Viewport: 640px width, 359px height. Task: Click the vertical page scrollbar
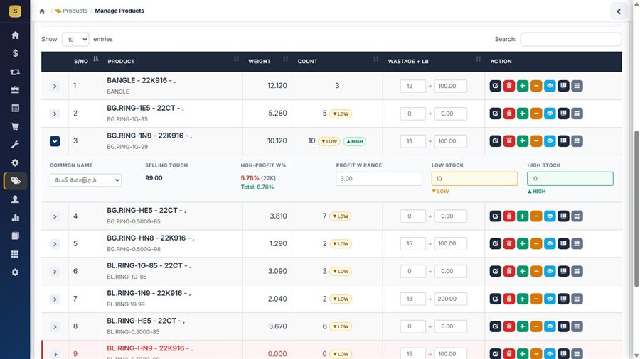(x=636, y=208)
